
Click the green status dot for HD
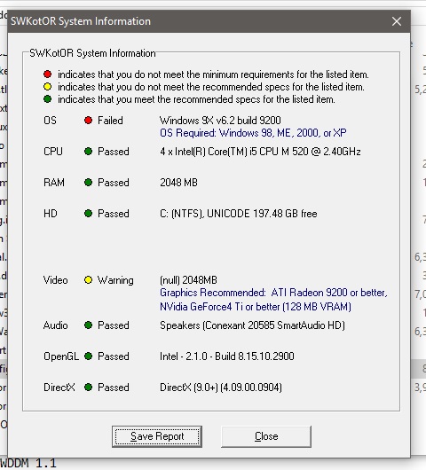(88, 214)
